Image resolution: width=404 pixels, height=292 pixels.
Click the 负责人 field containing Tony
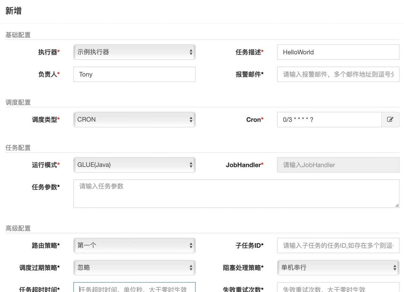tap(134, 74)
